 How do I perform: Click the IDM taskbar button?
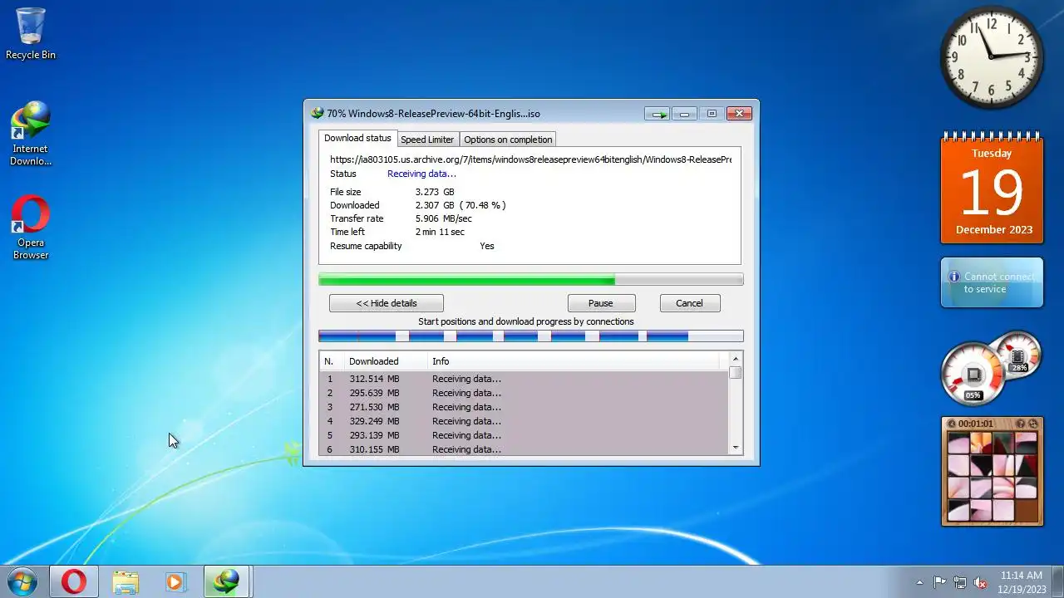point(227,581)
